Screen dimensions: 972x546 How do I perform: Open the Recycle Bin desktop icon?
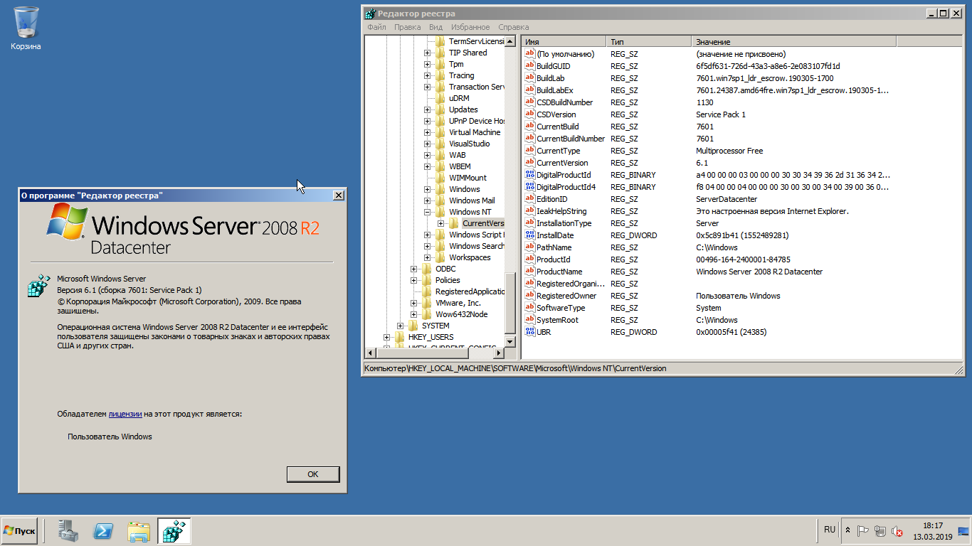pos(26,28)
